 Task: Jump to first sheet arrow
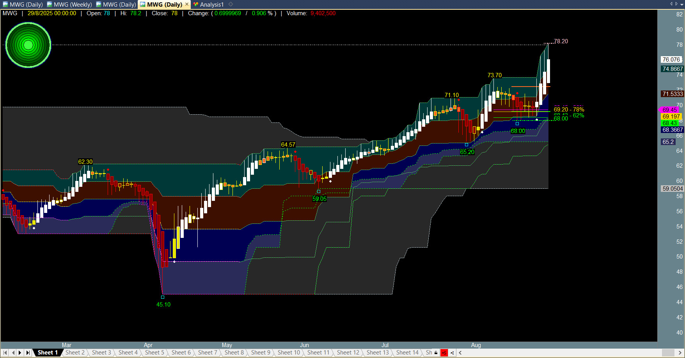click(x=5, y=353)
